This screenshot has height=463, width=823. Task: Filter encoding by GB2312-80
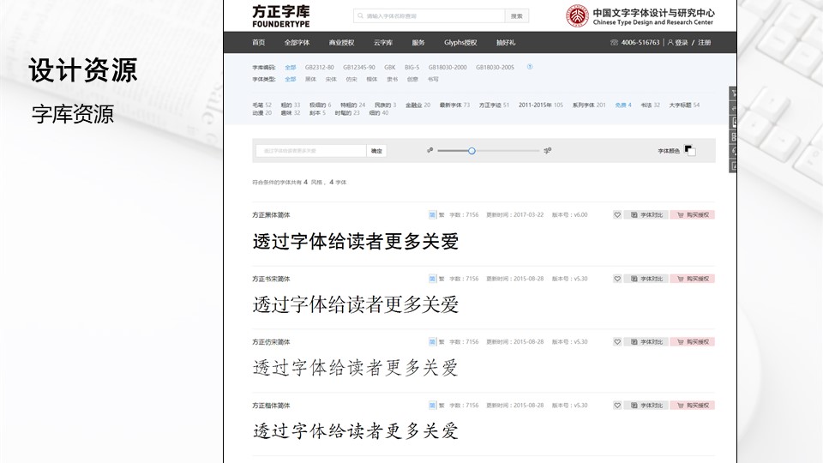pos(319,67)
